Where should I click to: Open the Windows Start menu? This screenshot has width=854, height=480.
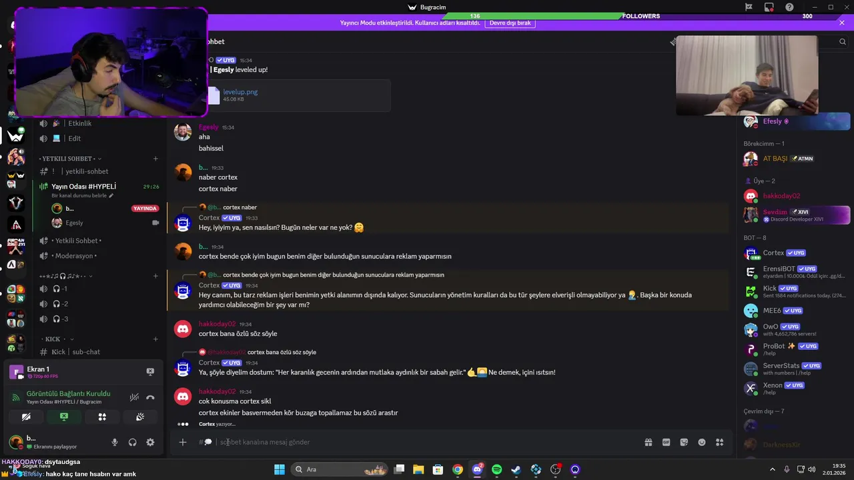(x=280, y=469)
